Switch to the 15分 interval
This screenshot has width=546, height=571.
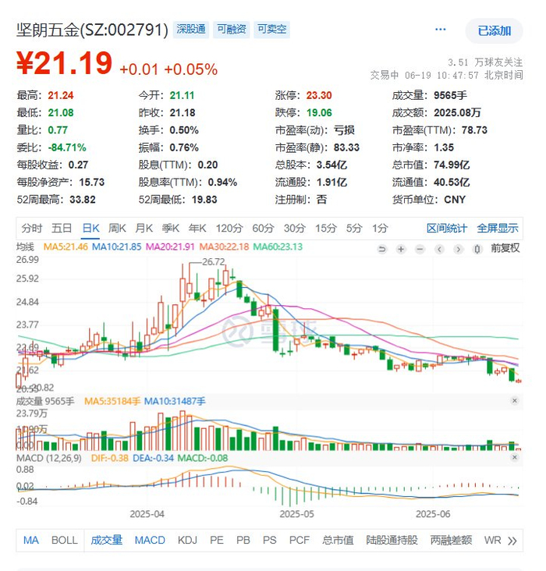326,229
